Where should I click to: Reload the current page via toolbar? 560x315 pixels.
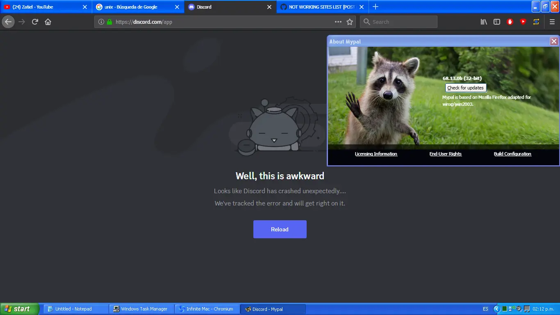(35, 22)
